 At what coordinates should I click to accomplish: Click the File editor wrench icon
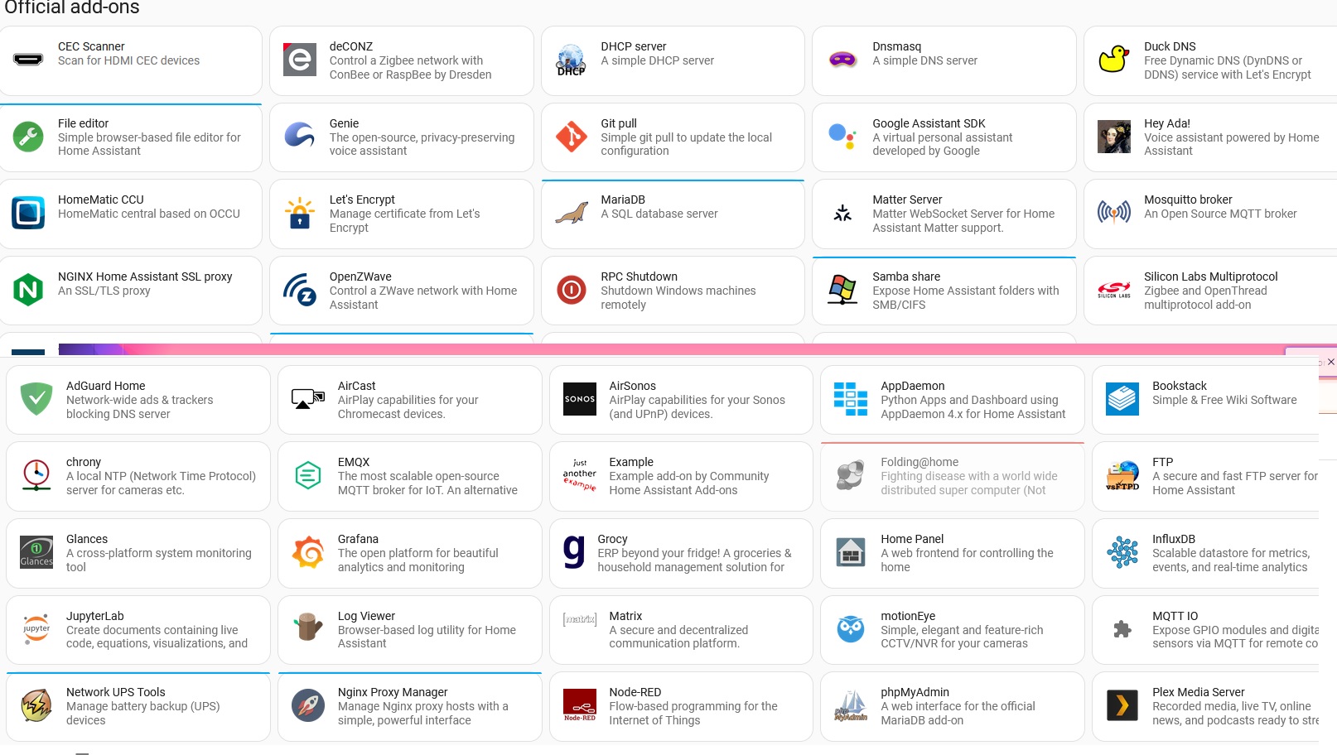(28, 137)
